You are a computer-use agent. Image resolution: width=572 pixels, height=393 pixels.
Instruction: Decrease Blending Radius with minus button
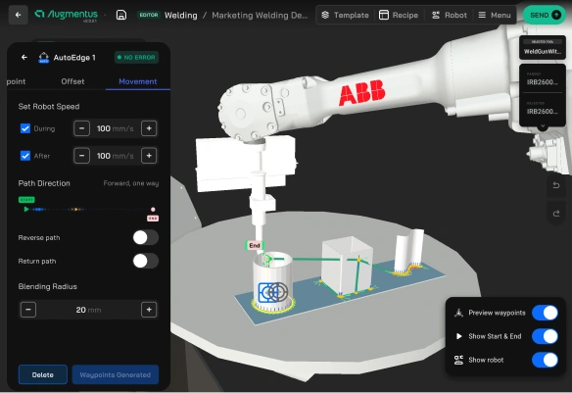tap(28, 310)
